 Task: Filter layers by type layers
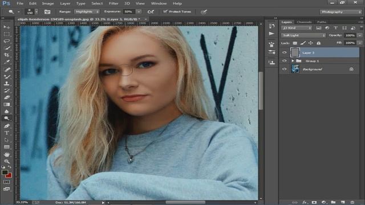pos(336,28)
